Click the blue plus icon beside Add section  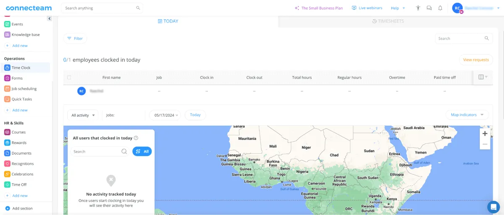[x=8, y=208]
